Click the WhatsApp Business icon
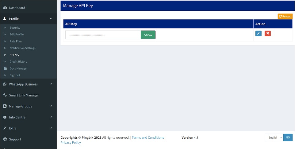295x149 pixels. coord(5,84)
